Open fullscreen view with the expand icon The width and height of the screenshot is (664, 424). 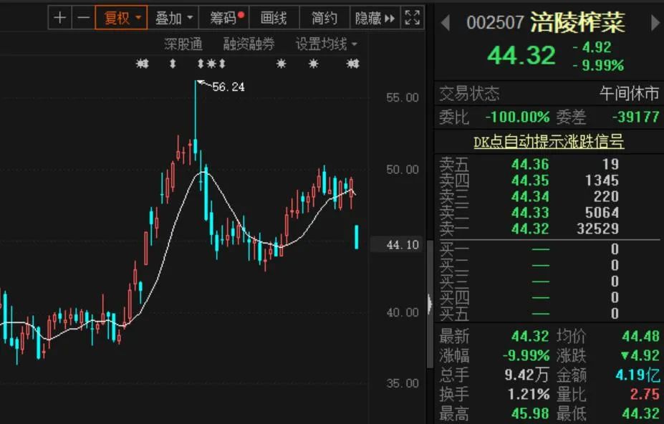[410, 17]
